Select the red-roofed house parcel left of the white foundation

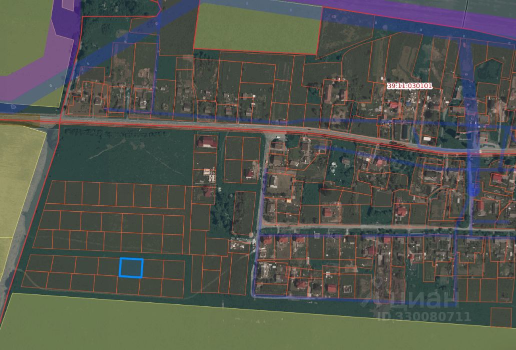tap(331, 286)
